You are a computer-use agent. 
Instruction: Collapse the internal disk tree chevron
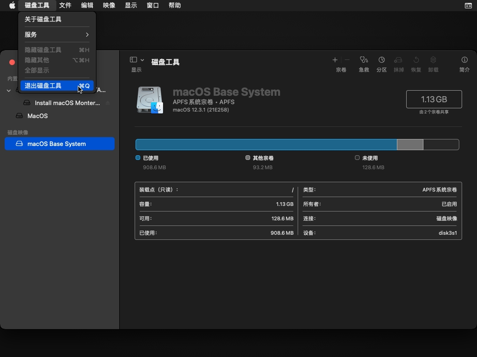click(x=8, y=90)
